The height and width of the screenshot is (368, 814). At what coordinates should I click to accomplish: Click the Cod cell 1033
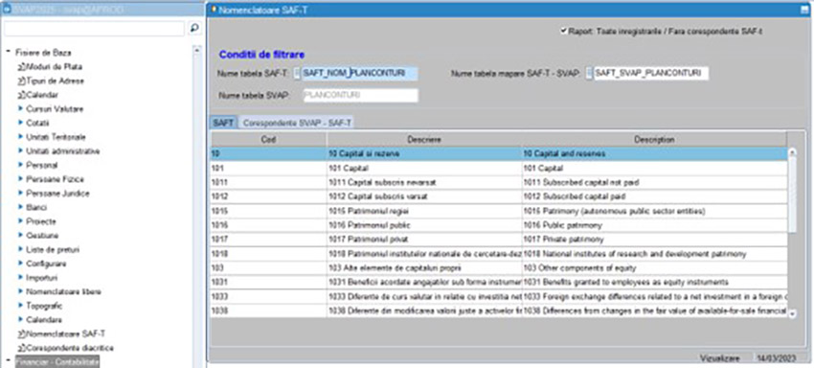268,296
